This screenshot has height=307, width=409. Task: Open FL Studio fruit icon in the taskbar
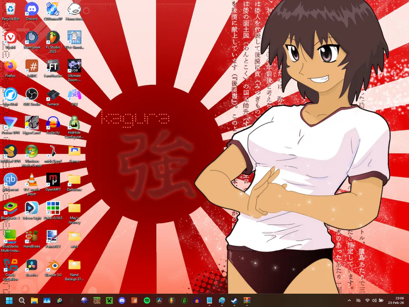coord(172,301)
